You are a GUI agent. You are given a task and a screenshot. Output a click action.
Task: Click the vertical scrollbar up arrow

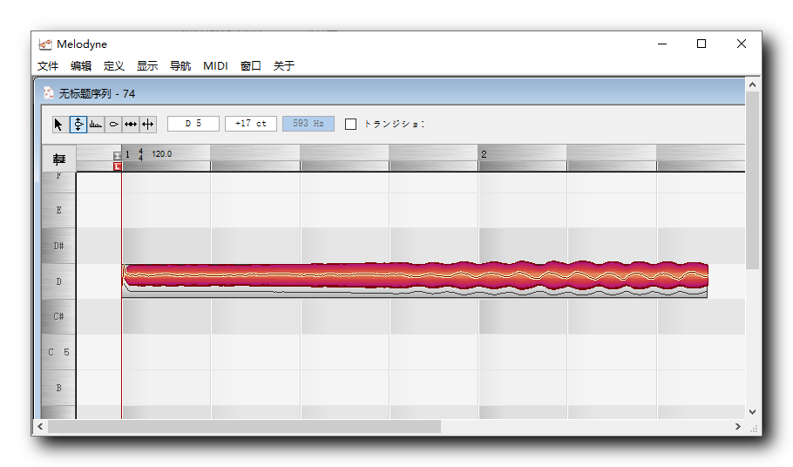753,85
